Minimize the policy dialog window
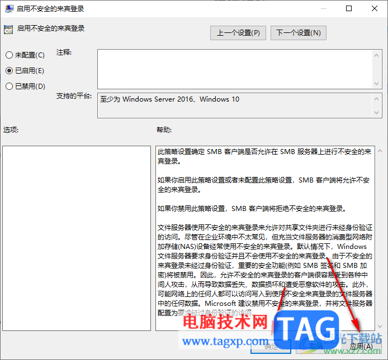388x360 pixels. point(323,8)
